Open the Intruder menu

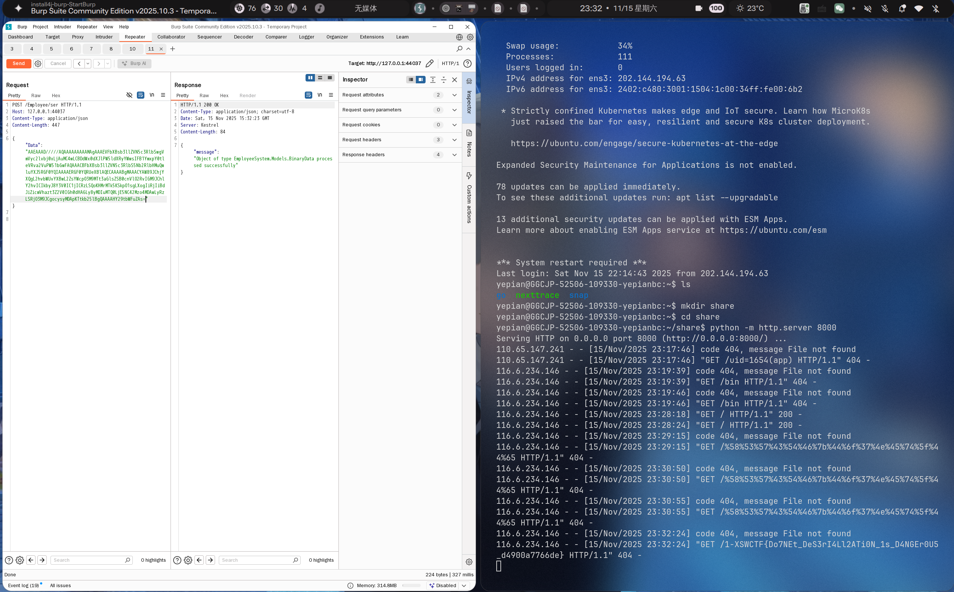[62, 27]
